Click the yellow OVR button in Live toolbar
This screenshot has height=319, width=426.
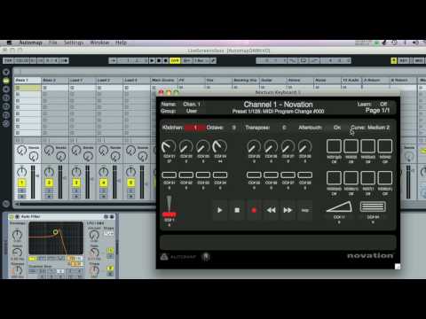(x=175, y=60)
